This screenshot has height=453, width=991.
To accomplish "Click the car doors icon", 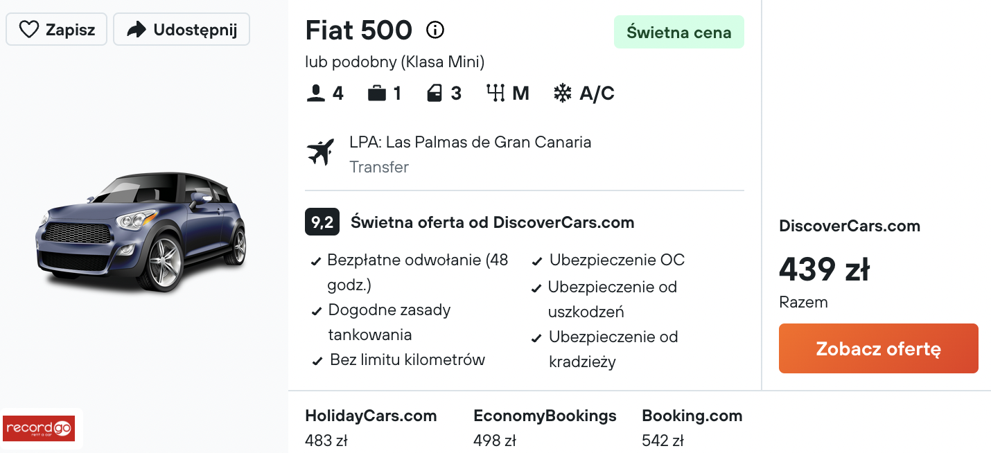I will tap(435, 94).
